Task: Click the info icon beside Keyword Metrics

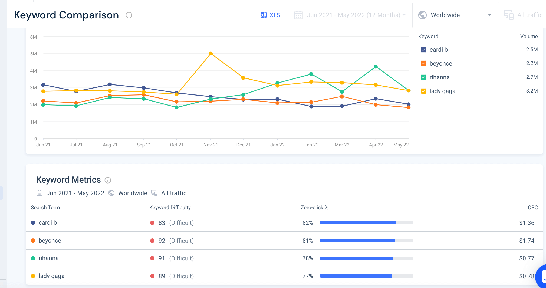Action: coord(108,180)
